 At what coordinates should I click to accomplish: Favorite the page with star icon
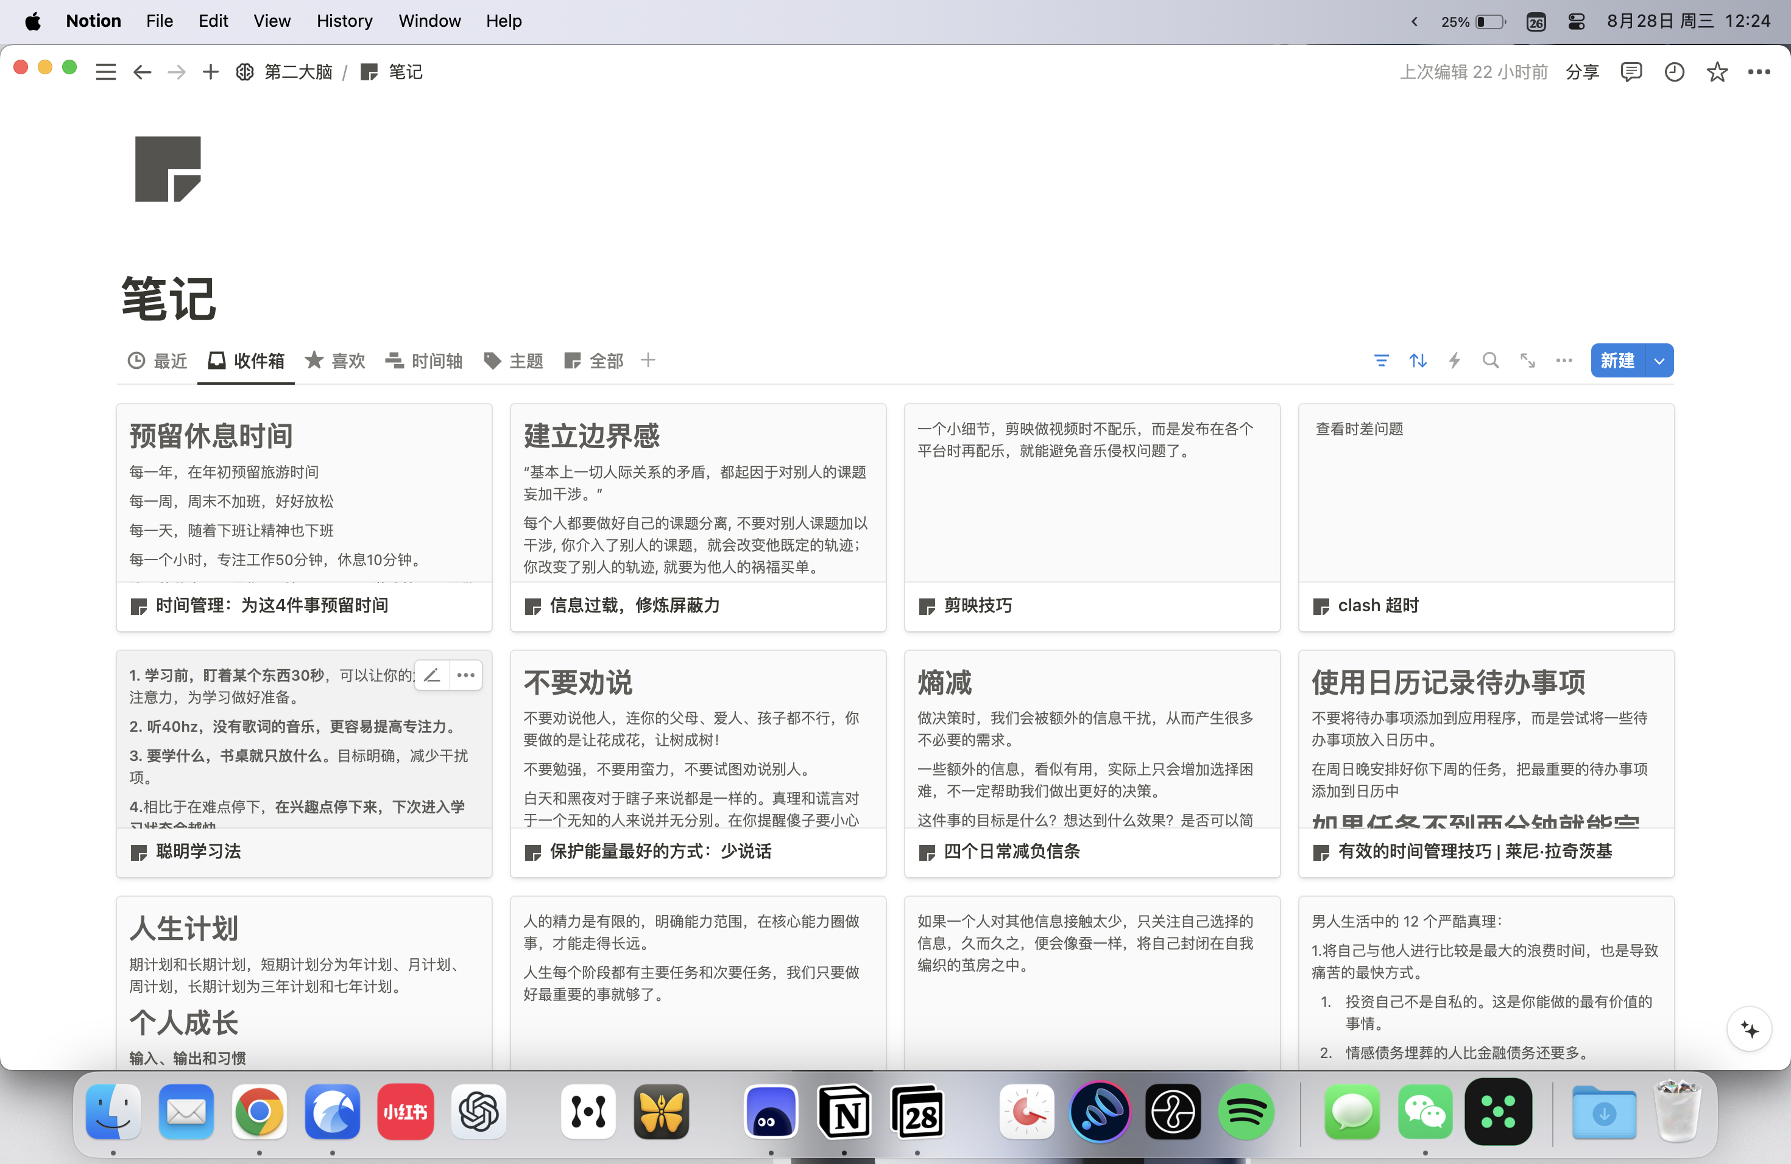1717,72
